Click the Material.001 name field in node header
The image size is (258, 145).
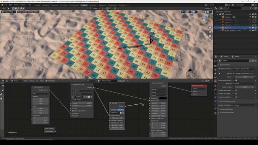(109, 81)
